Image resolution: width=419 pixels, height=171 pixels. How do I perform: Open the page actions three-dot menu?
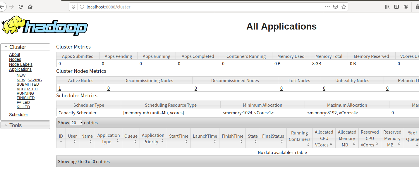[x=327, y=7]
